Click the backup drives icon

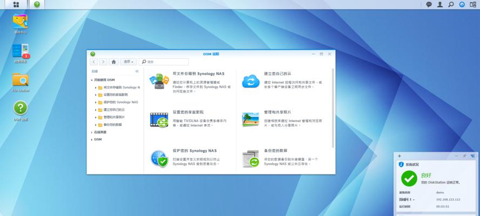pos(251,158)
